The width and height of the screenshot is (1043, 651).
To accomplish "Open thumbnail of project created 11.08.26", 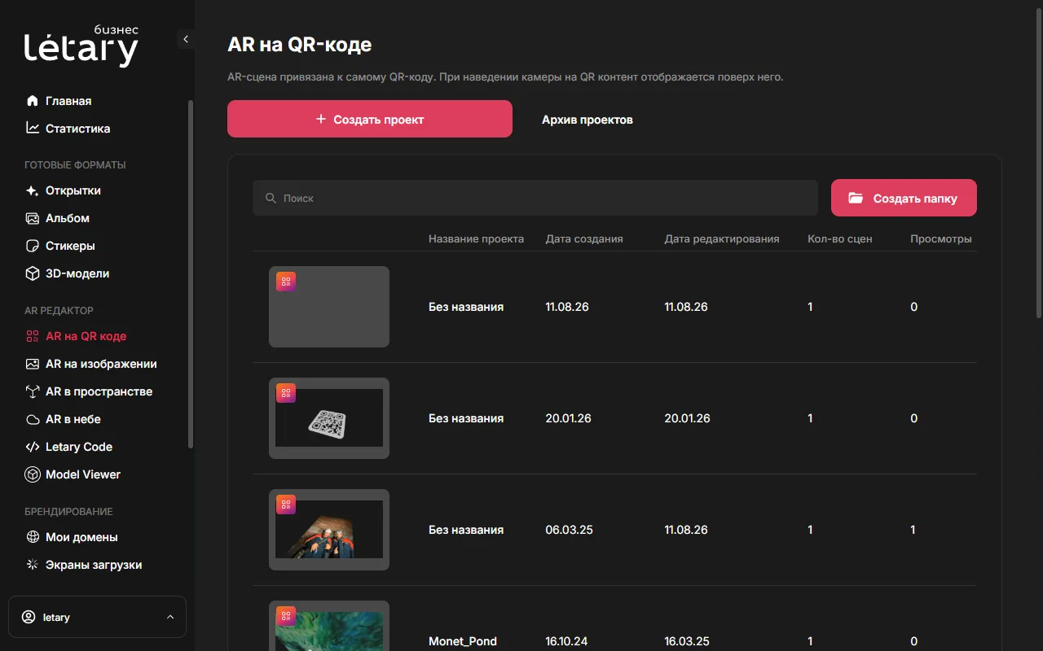I will point(329,307).
